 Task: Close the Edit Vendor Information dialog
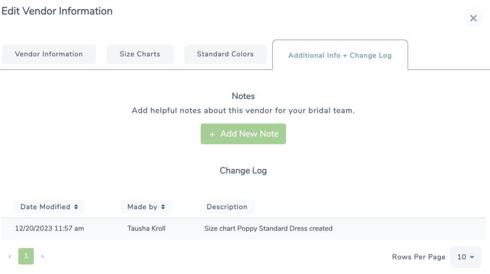point(473,18)
